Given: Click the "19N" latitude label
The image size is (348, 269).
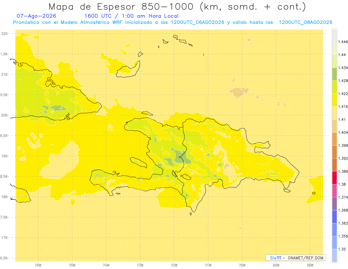Looking at the screenshot, I should tap(5, 156).
